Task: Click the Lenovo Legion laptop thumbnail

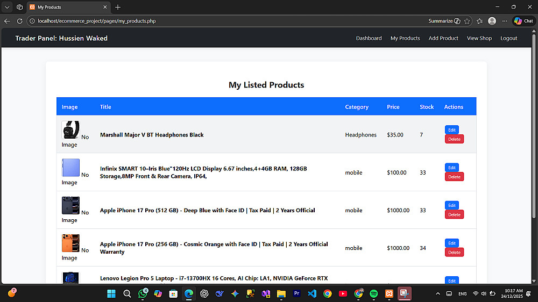Action: [70, 278]
